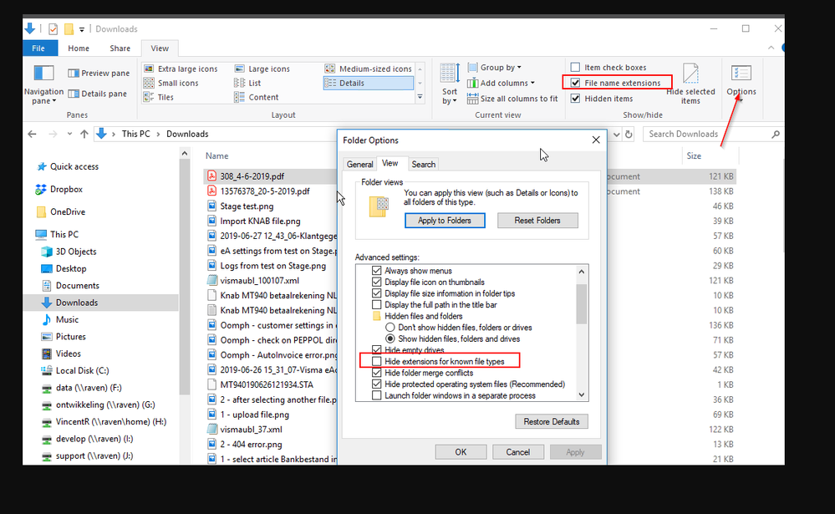Image resolution: width=835 pixels, height=514 pixels.
Task: Check Display the full path in title bar
Action: [376, 305]
